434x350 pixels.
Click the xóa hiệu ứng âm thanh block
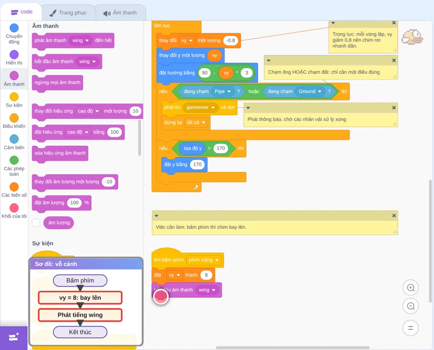pos(60,153)
